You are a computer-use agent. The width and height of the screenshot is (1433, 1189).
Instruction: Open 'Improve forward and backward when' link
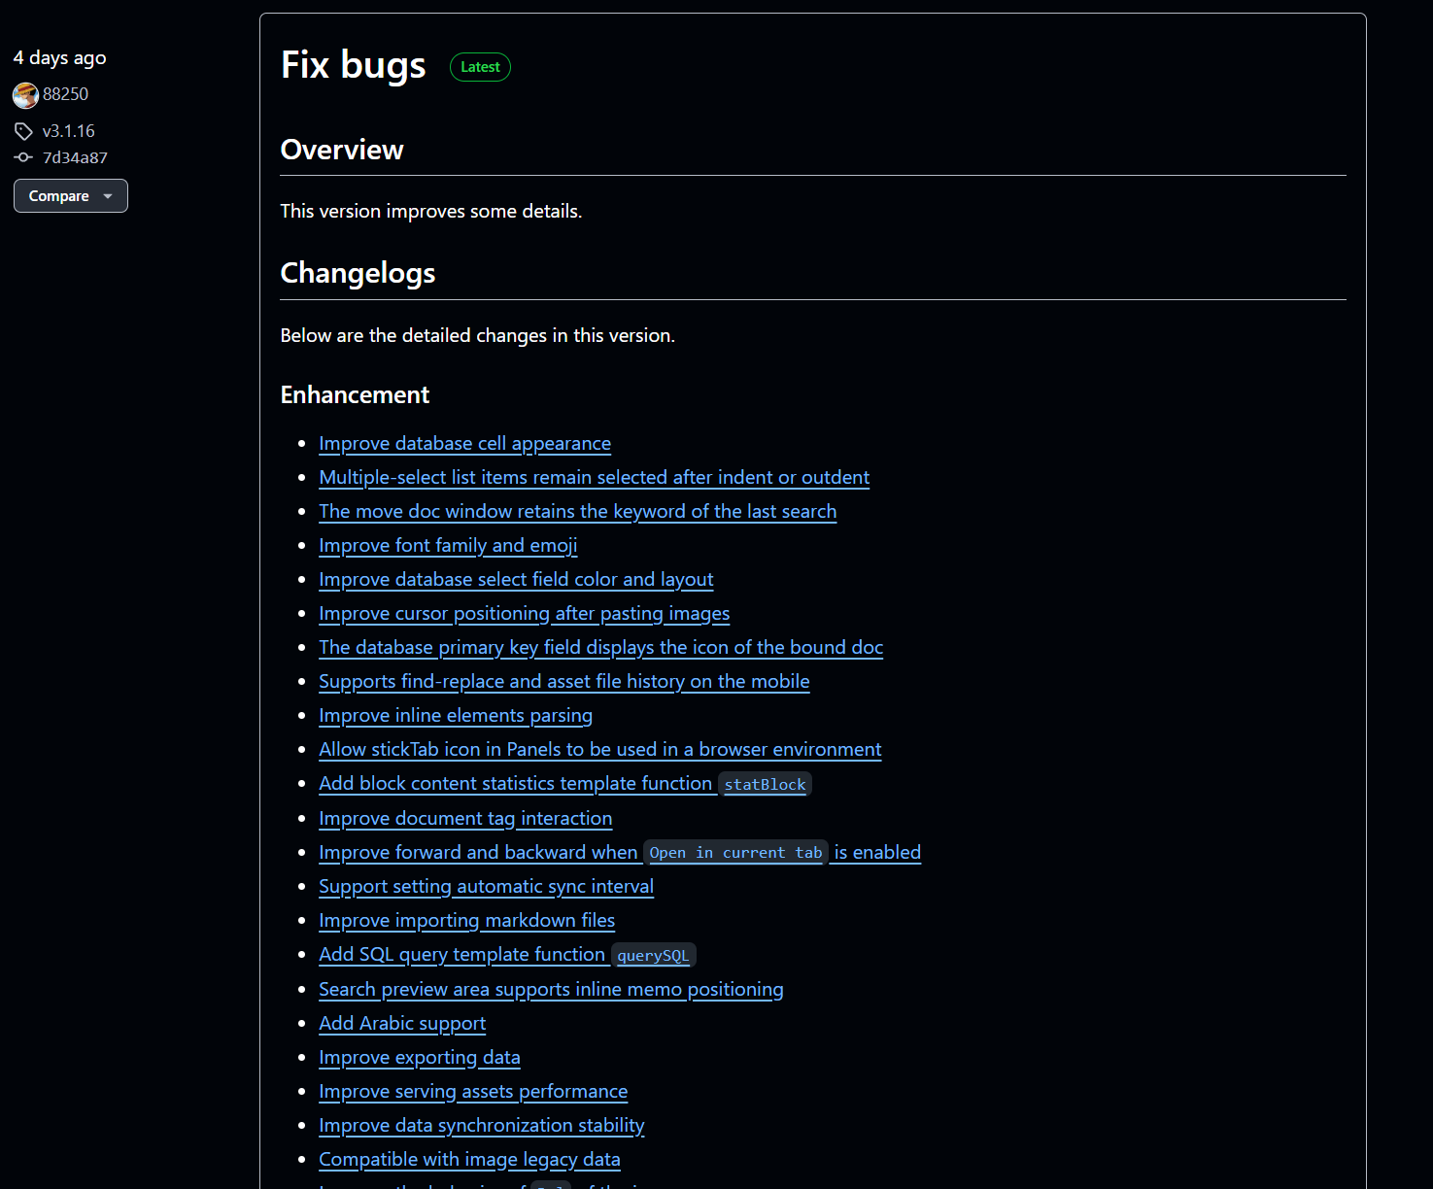(x=620, y=853)
